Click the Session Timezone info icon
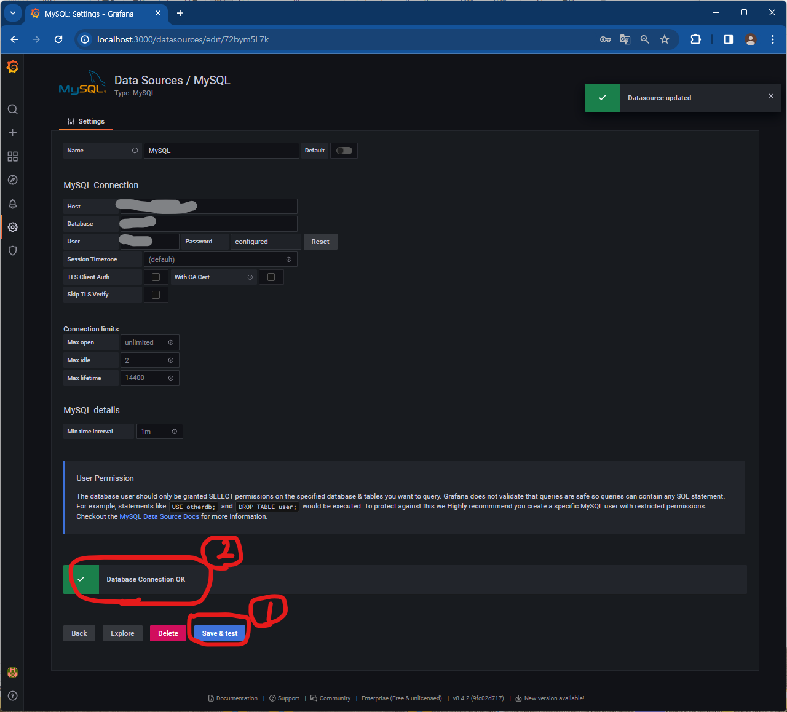 (289, 259)
